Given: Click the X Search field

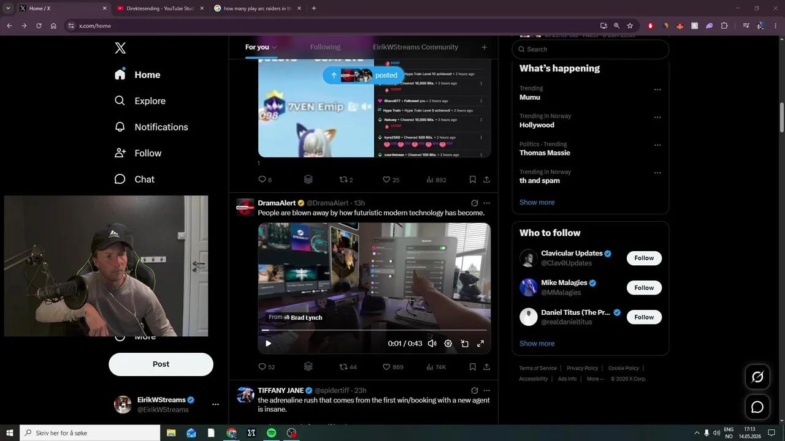Looking at the screenshot, I should 590,49.
